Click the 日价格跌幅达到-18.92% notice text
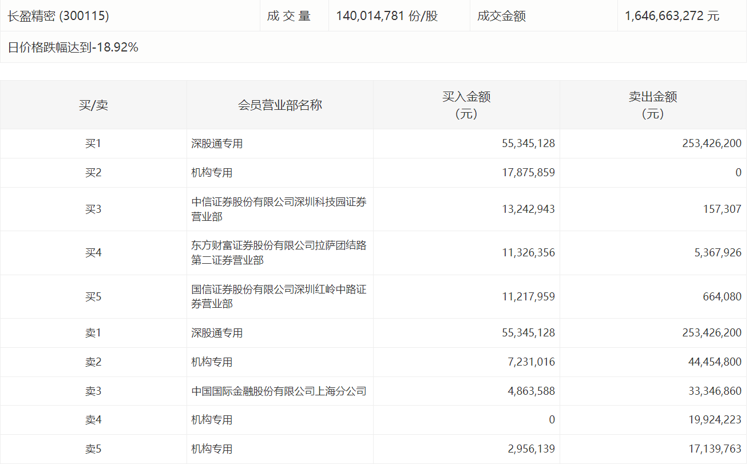 [73, 47]
